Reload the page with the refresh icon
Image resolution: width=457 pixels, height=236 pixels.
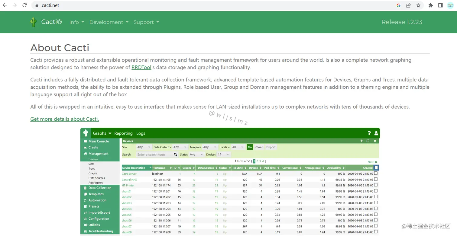[x=25, y=5]
